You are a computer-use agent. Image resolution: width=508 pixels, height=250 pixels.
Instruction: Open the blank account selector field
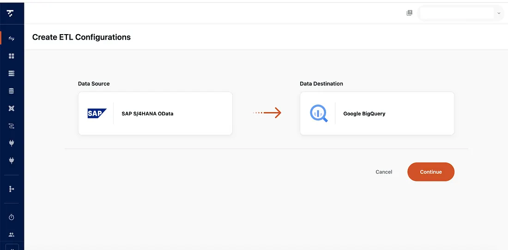(x=456, y=13)
